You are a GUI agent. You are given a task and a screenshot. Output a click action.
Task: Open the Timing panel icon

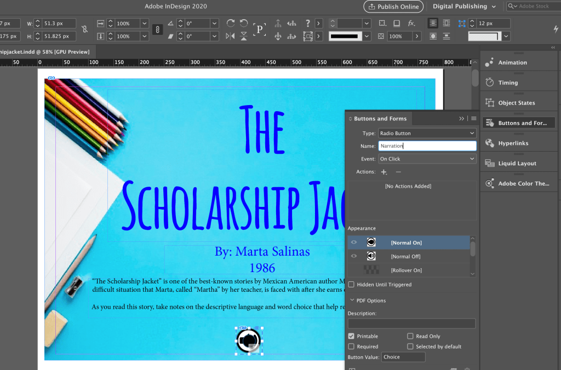point(490,83)
